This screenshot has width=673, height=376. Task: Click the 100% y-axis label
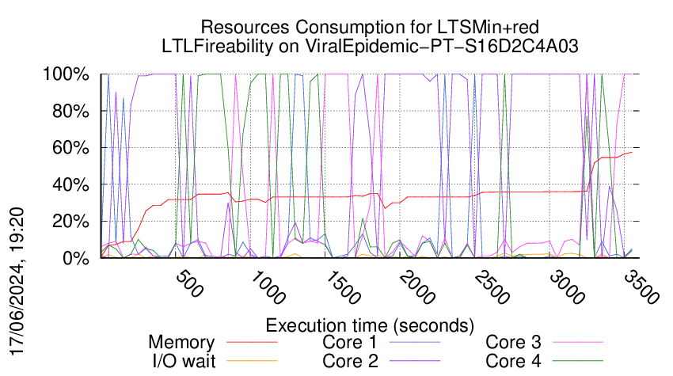[66, 74]
